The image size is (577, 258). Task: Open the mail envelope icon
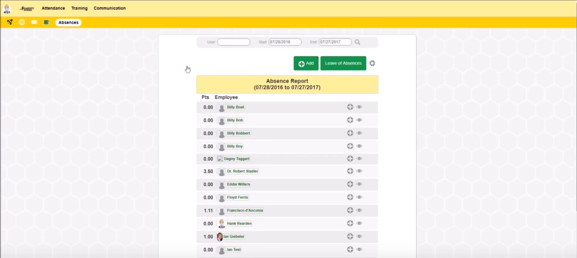pos(34,22)
